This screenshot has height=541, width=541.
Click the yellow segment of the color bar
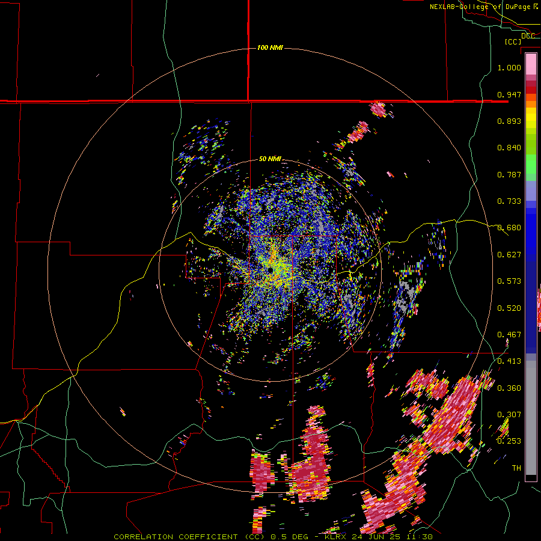click(531, 118)
